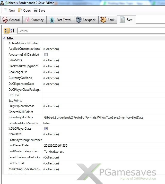Click the property Search field
This screenshot has width=165, height=184.
90,31
